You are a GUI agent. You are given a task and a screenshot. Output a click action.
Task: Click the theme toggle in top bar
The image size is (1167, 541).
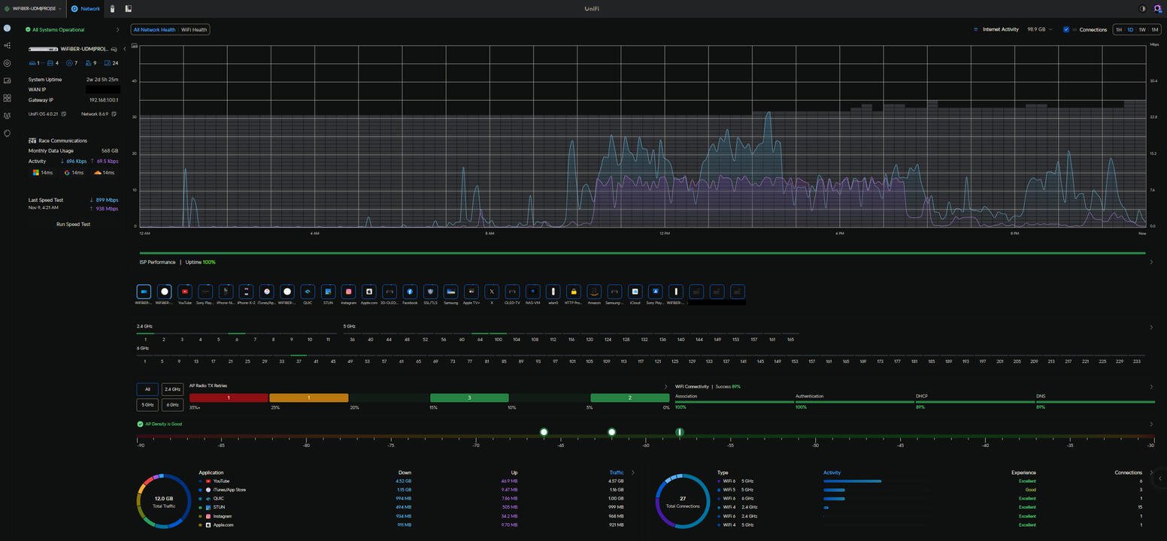click(1142, 8)
